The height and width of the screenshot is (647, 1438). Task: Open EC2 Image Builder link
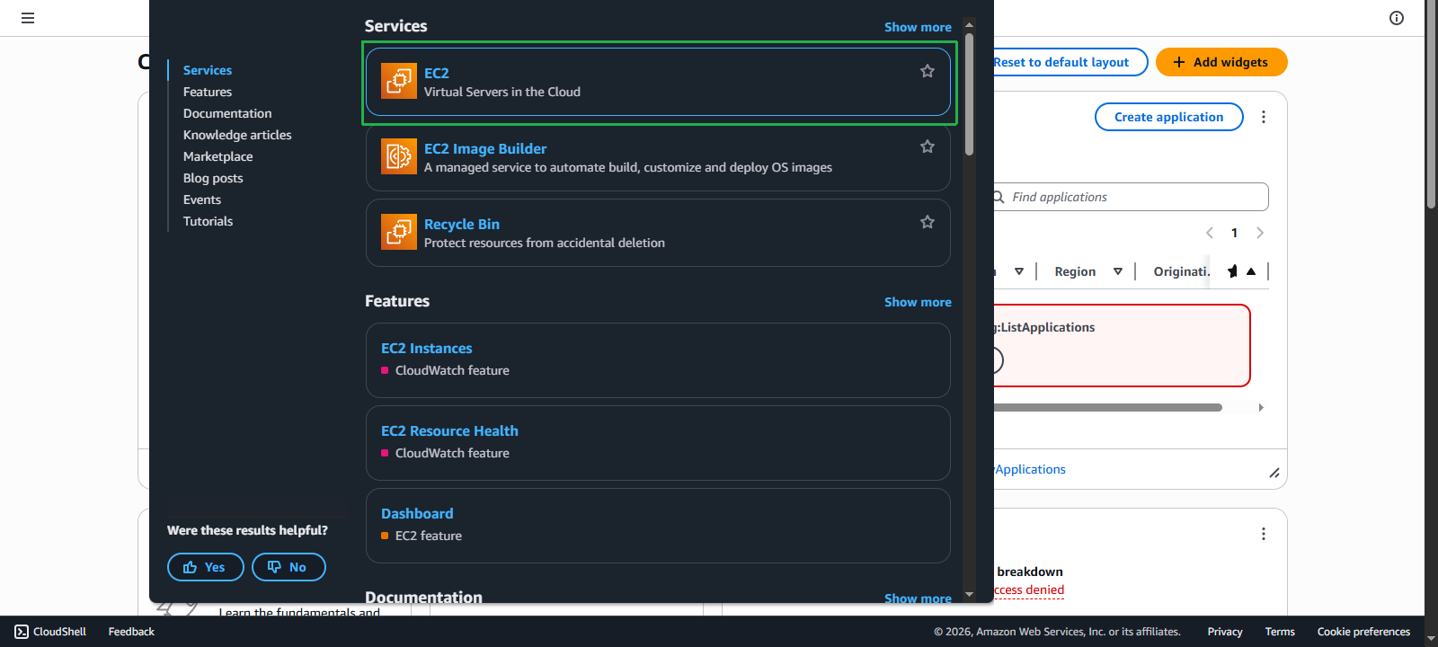point(485,148)
